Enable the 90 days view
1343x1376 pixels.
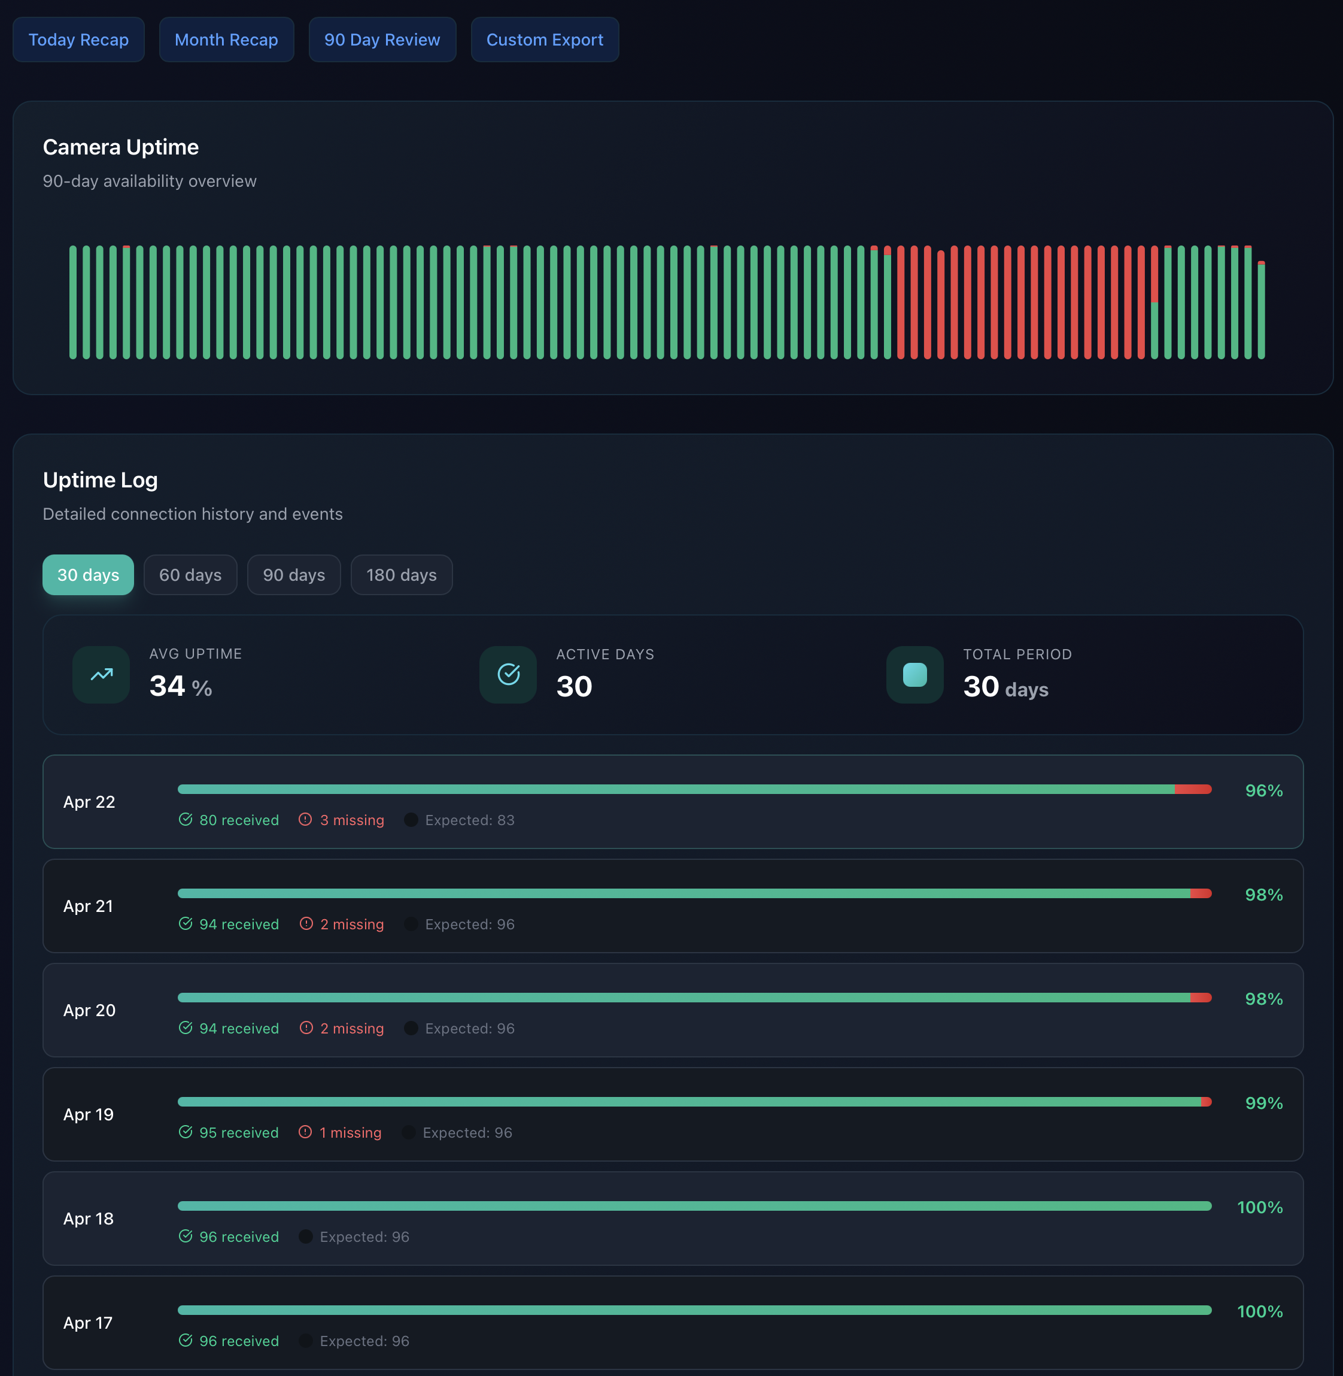294,574
